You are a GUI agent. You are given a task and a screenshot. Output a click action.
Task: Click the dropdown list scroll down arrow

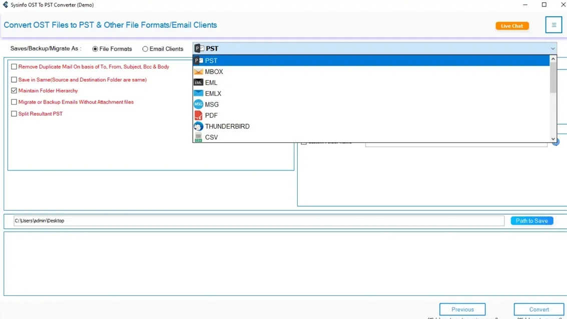pyautogui.click(x=553, y=138)
